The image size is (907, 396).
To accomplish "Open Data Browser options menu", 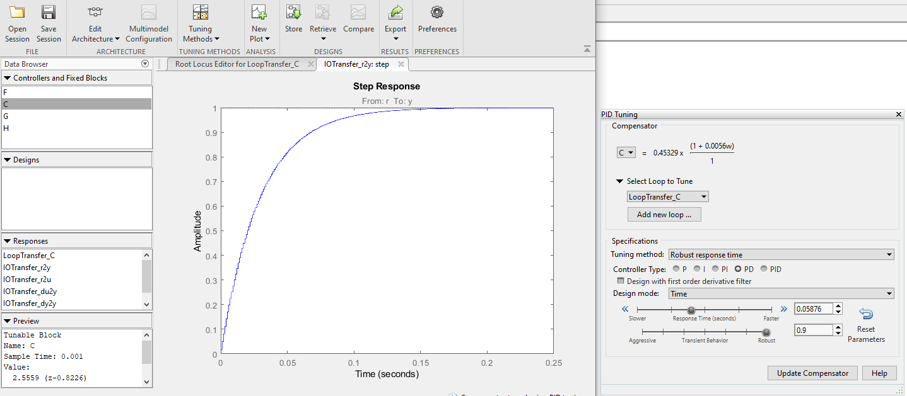I will click(145, 64).
